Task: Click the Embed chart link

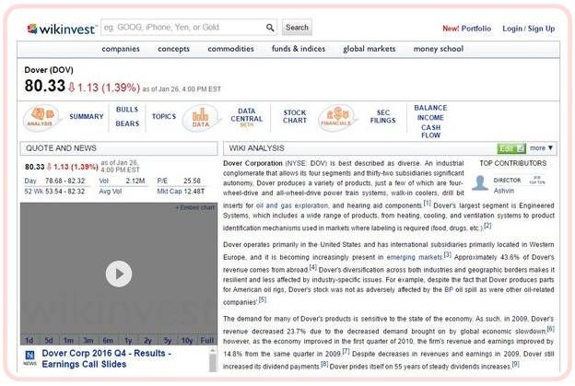Action: [x=194, y=208]
